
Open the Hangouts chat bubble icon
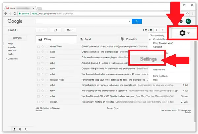20,129
